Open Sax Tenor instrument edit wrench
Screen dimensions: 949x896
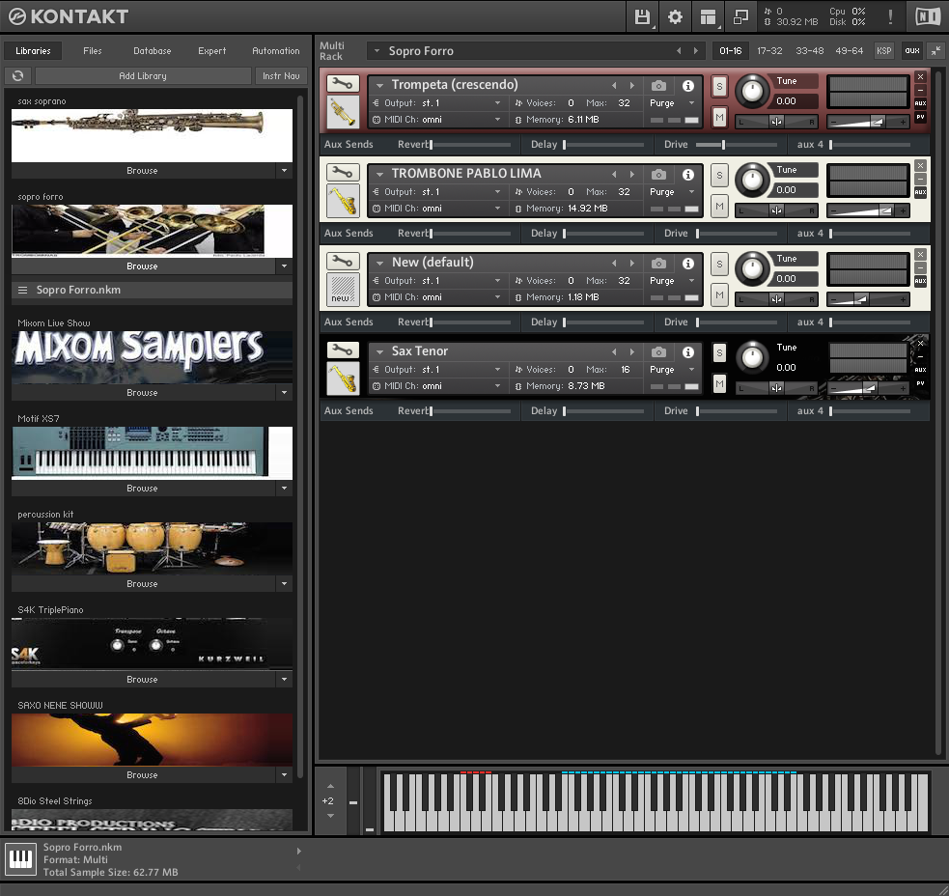pos(343,350)
